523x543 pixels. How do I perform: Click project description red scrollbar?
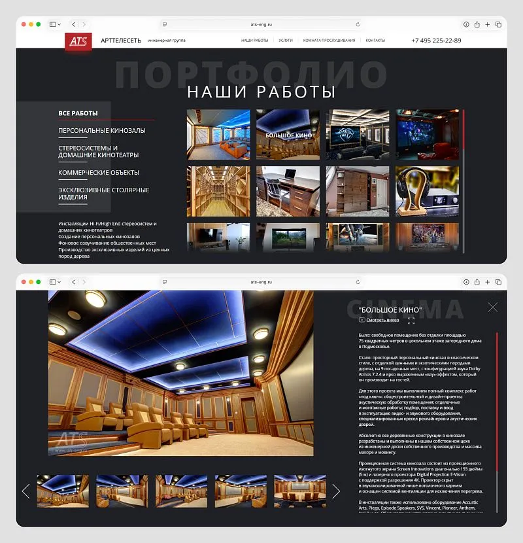pyautogui.click(x=497, y=402)
